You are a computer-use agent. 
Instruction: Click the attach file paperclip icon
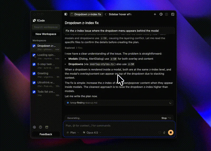point(164,133)
